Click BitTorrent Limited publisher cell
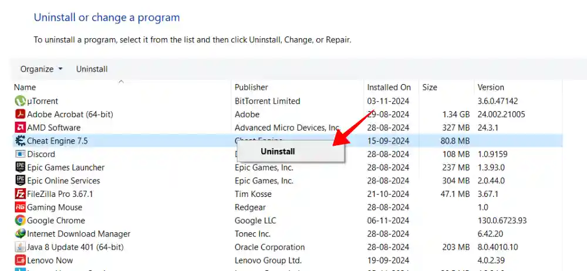 267,101
